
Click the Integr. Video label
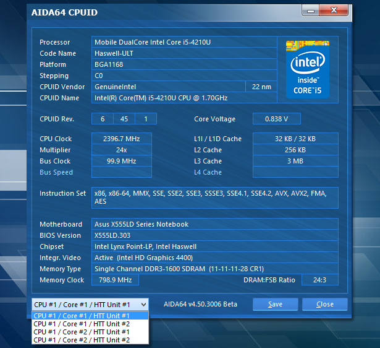pos(61,258)
